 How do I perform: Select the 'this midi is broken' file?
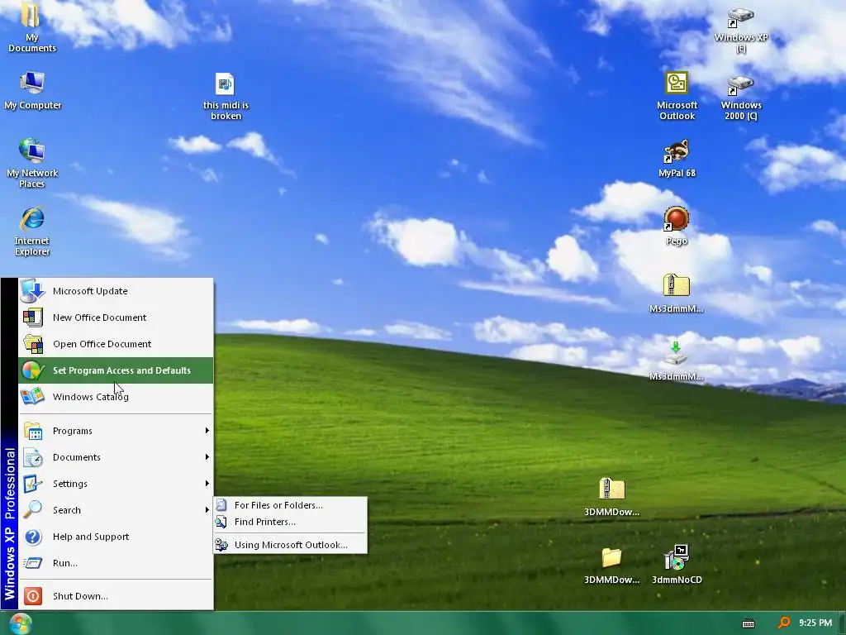pyautogui.click(x=226, y=97)
